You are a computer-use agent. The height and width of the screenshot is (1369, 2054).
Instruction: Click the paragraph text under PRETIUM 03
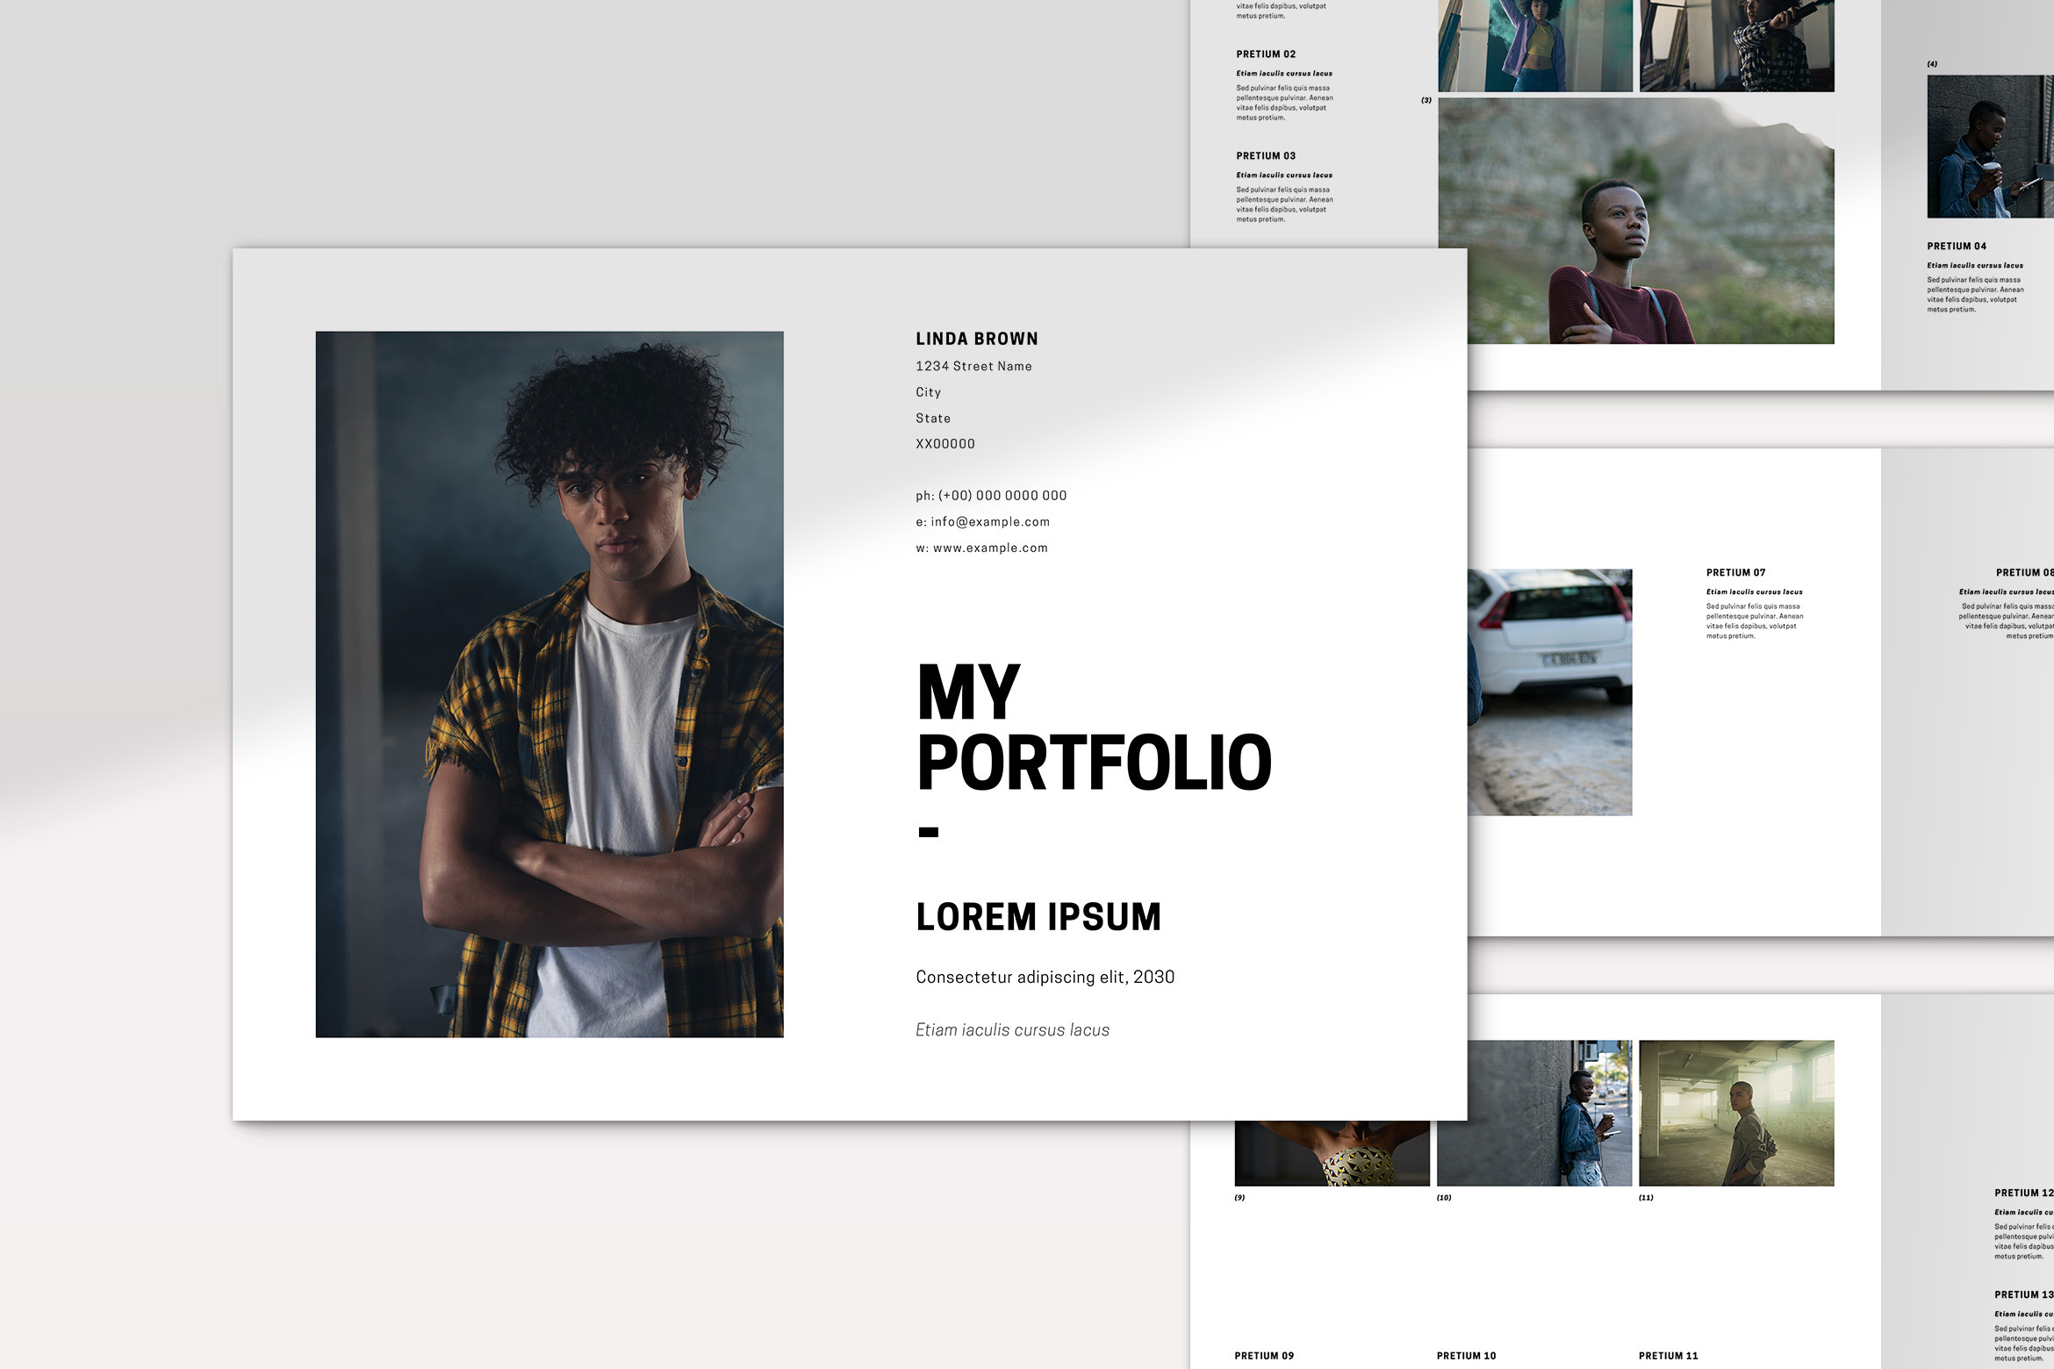point(1284,204)
